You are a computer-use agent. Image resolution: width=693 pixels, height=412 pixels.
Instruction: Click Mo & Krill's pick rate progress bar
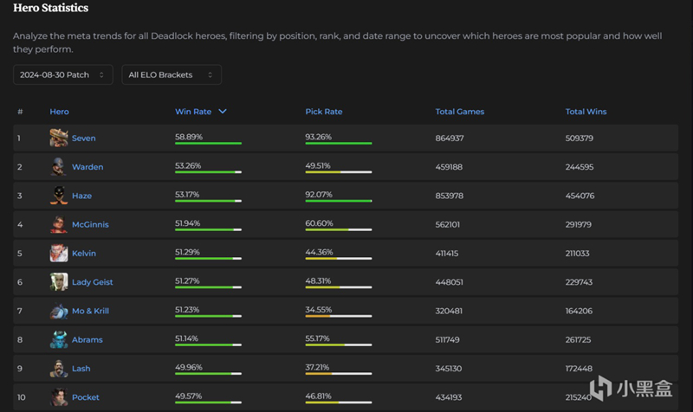pyautogui.click(x=338, y=316)
